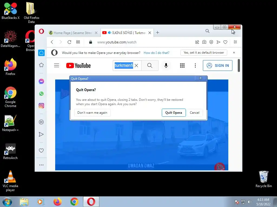
Task: Click Don't warn me again
Action: 92,113
